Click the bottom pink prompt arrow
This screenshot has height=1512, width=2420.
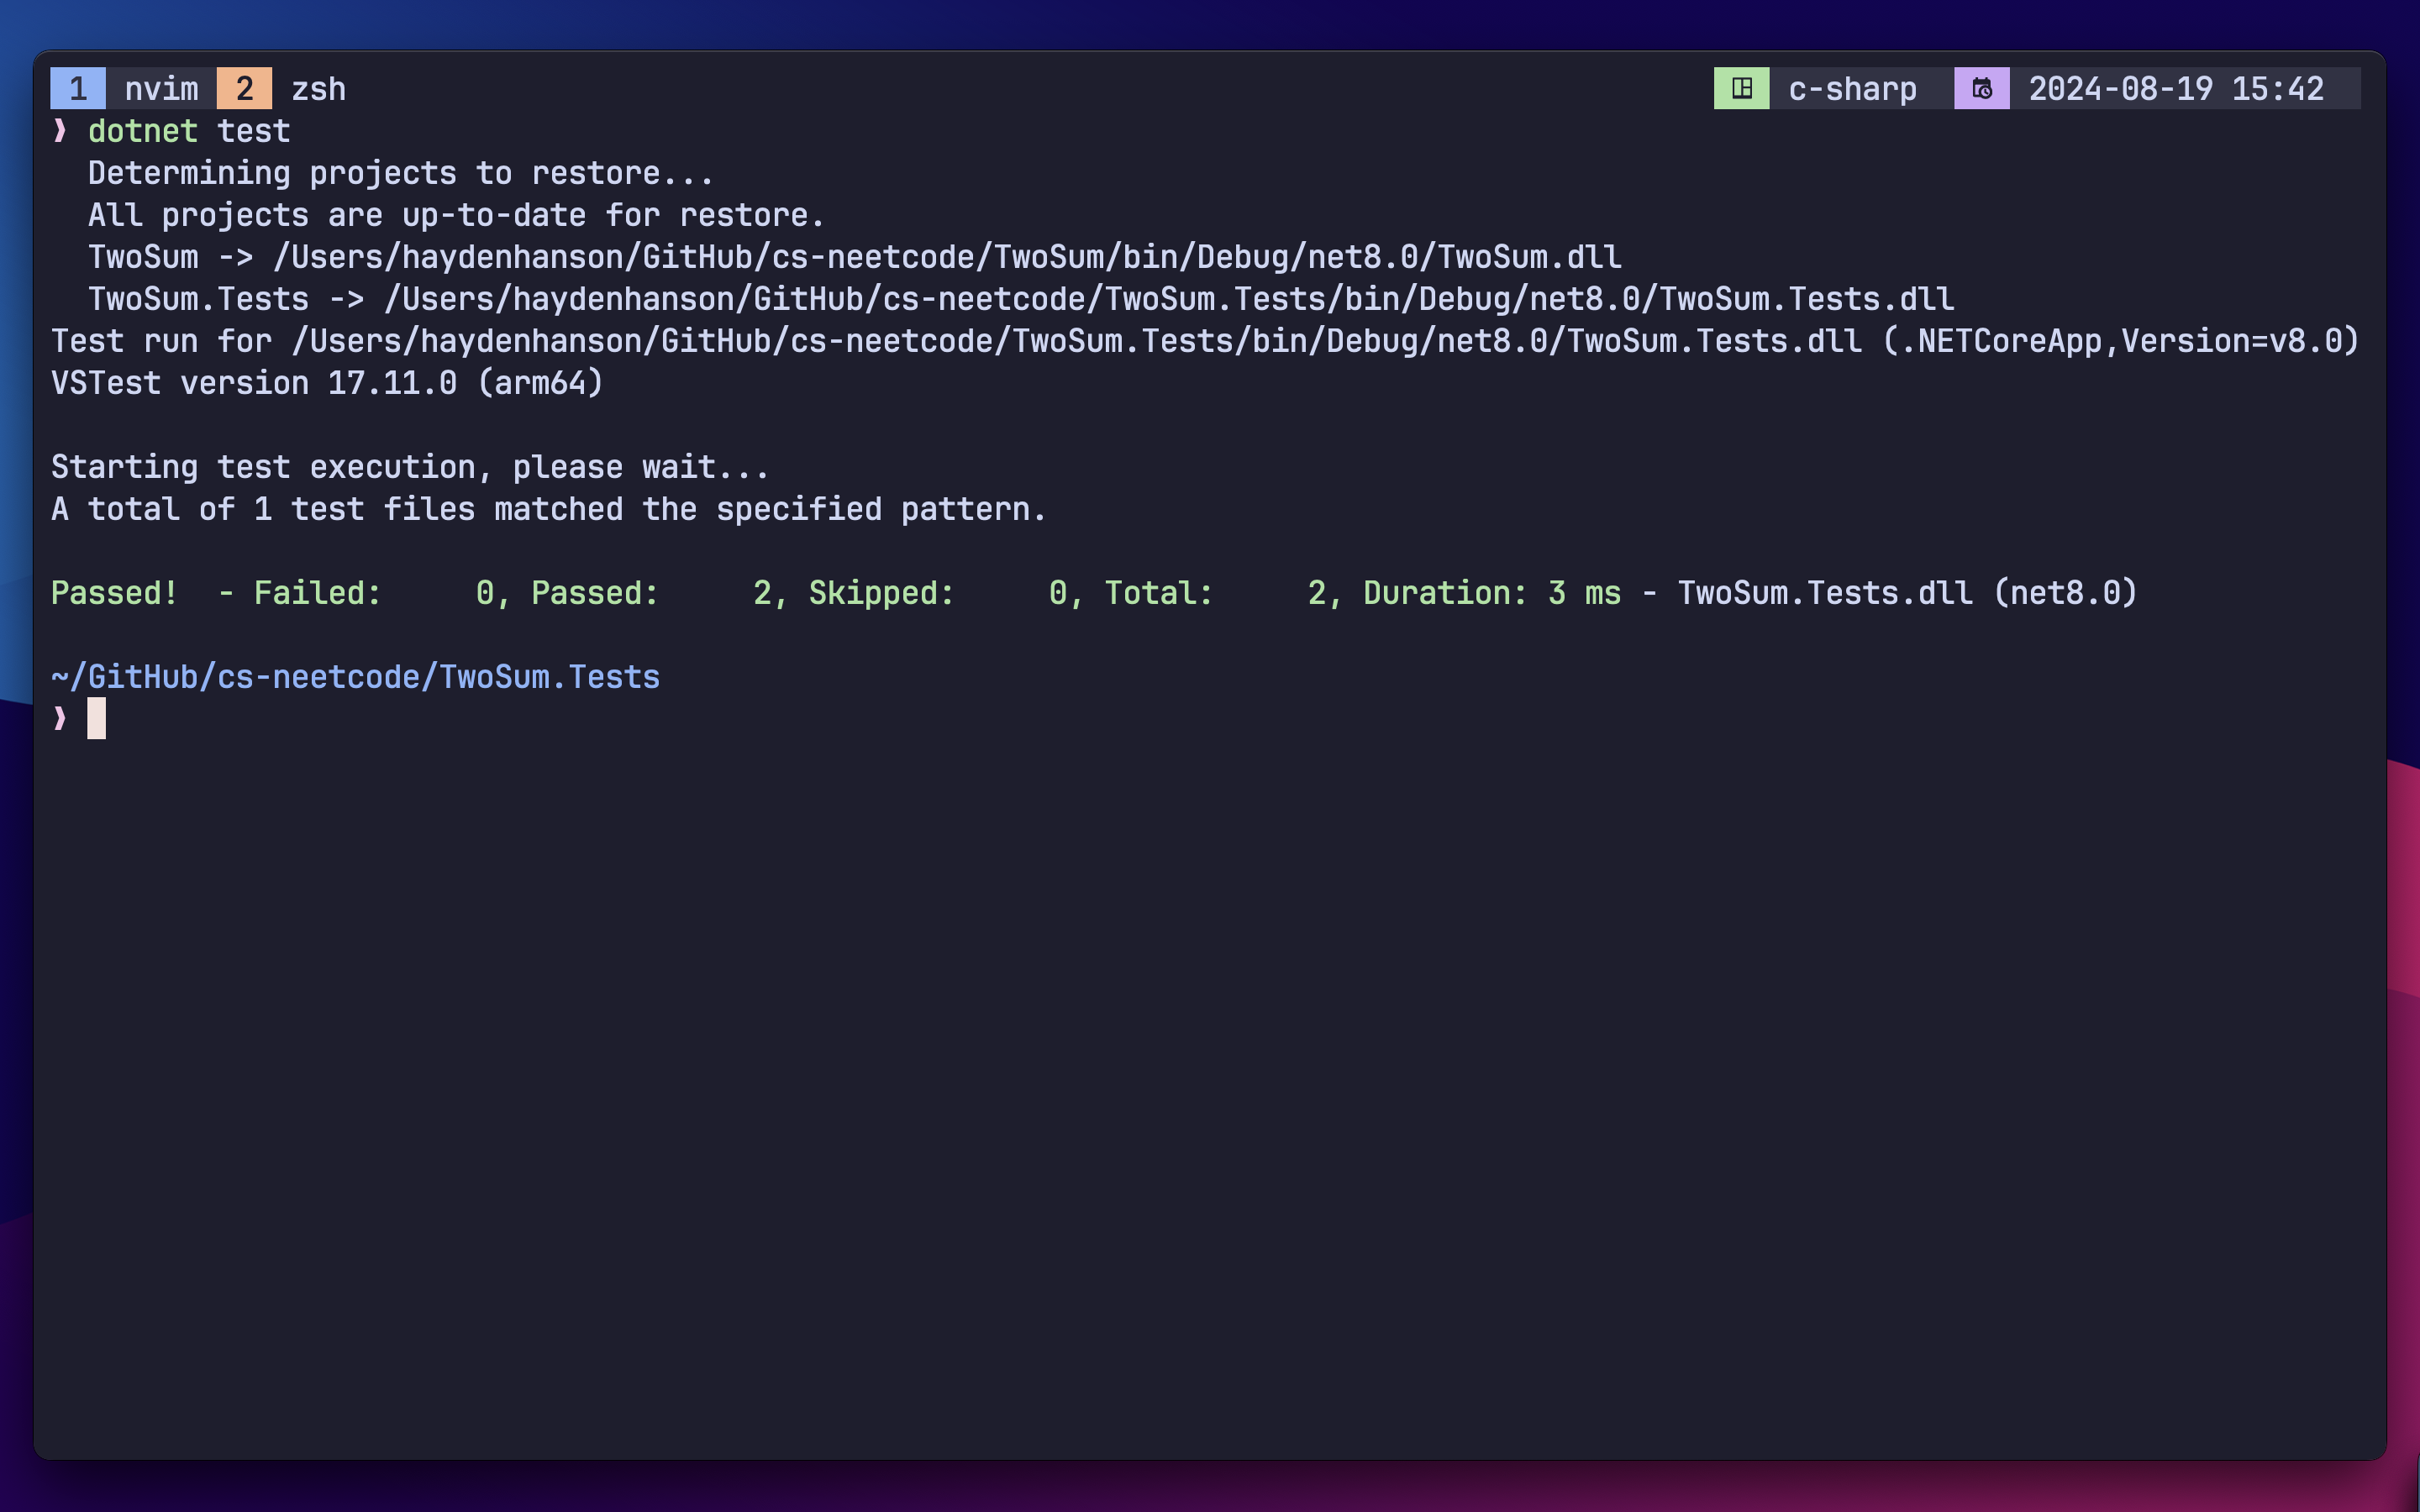point(60,718)
